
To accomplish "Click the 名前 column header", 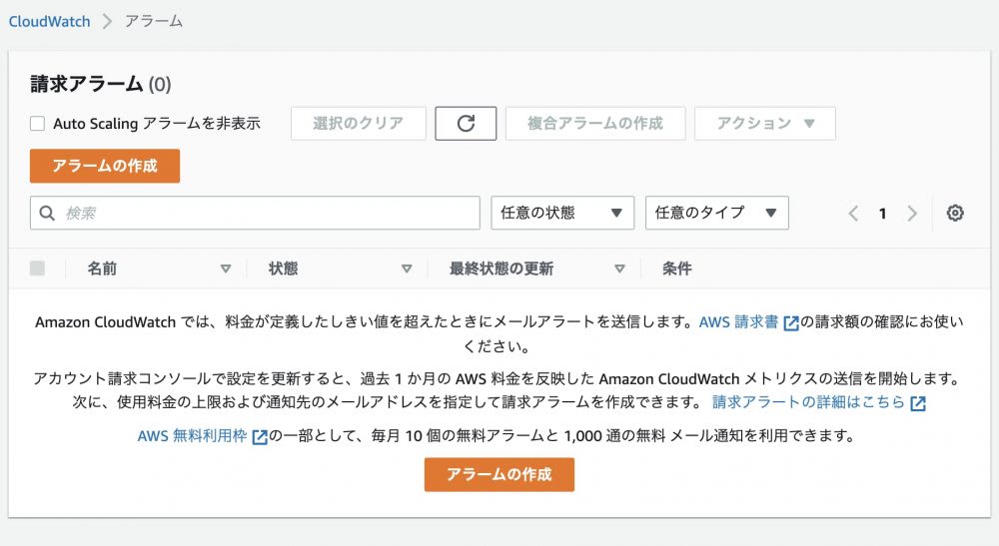I will 102,269.
